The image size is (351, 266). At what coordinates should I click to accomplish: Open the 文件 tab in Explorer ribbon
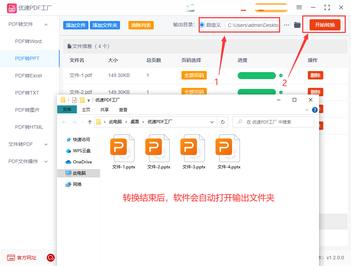tap(67, 110)
